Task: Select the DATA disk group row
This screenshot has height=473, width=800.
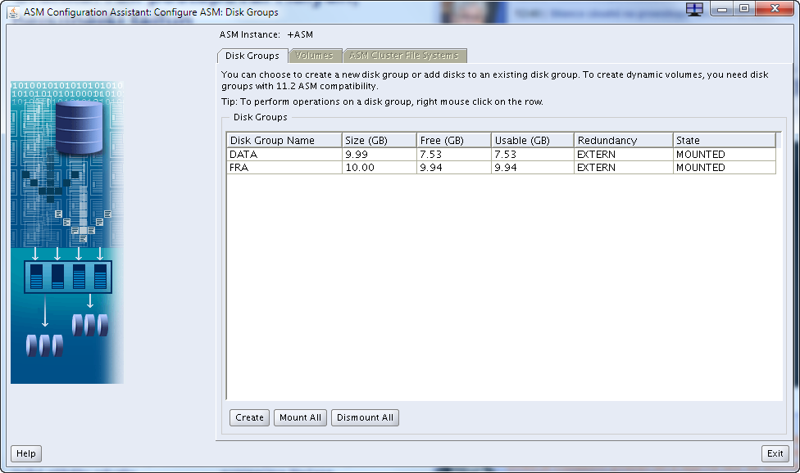Action: pos(502,155)
